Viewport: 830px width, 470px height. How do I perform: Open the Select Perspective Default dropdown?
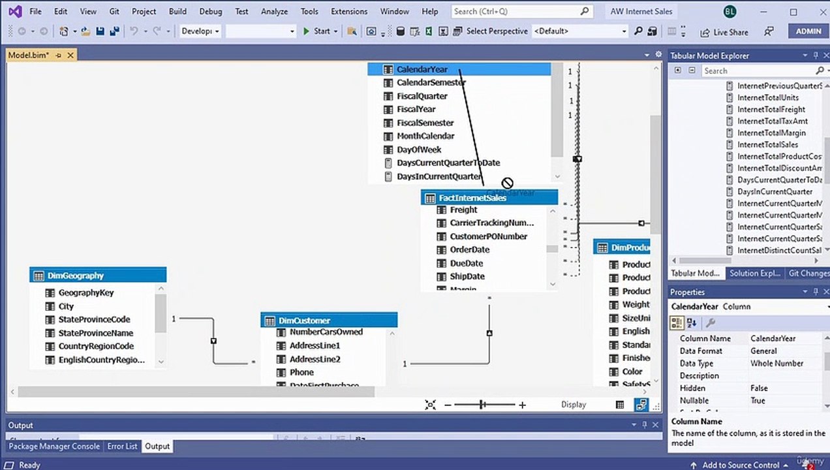pos(580,31)
